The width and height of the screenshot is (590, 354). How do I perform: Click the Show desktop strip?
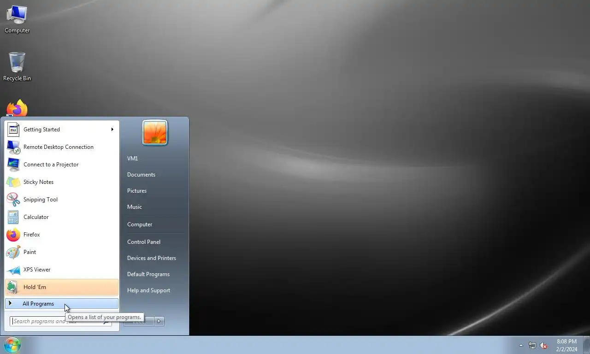click(x=587, y=345)
